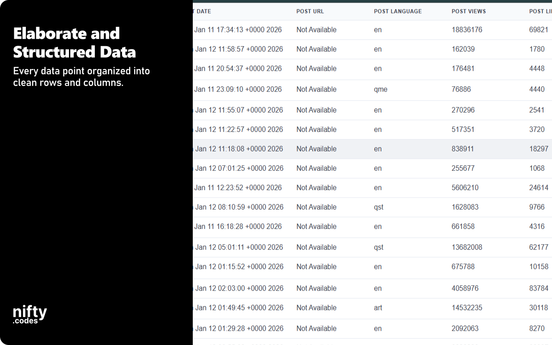This screenshot has width=552, height=345.
Task: Select the row dated Jan 12 05:01:11
Action: click(x=240, y=247)
